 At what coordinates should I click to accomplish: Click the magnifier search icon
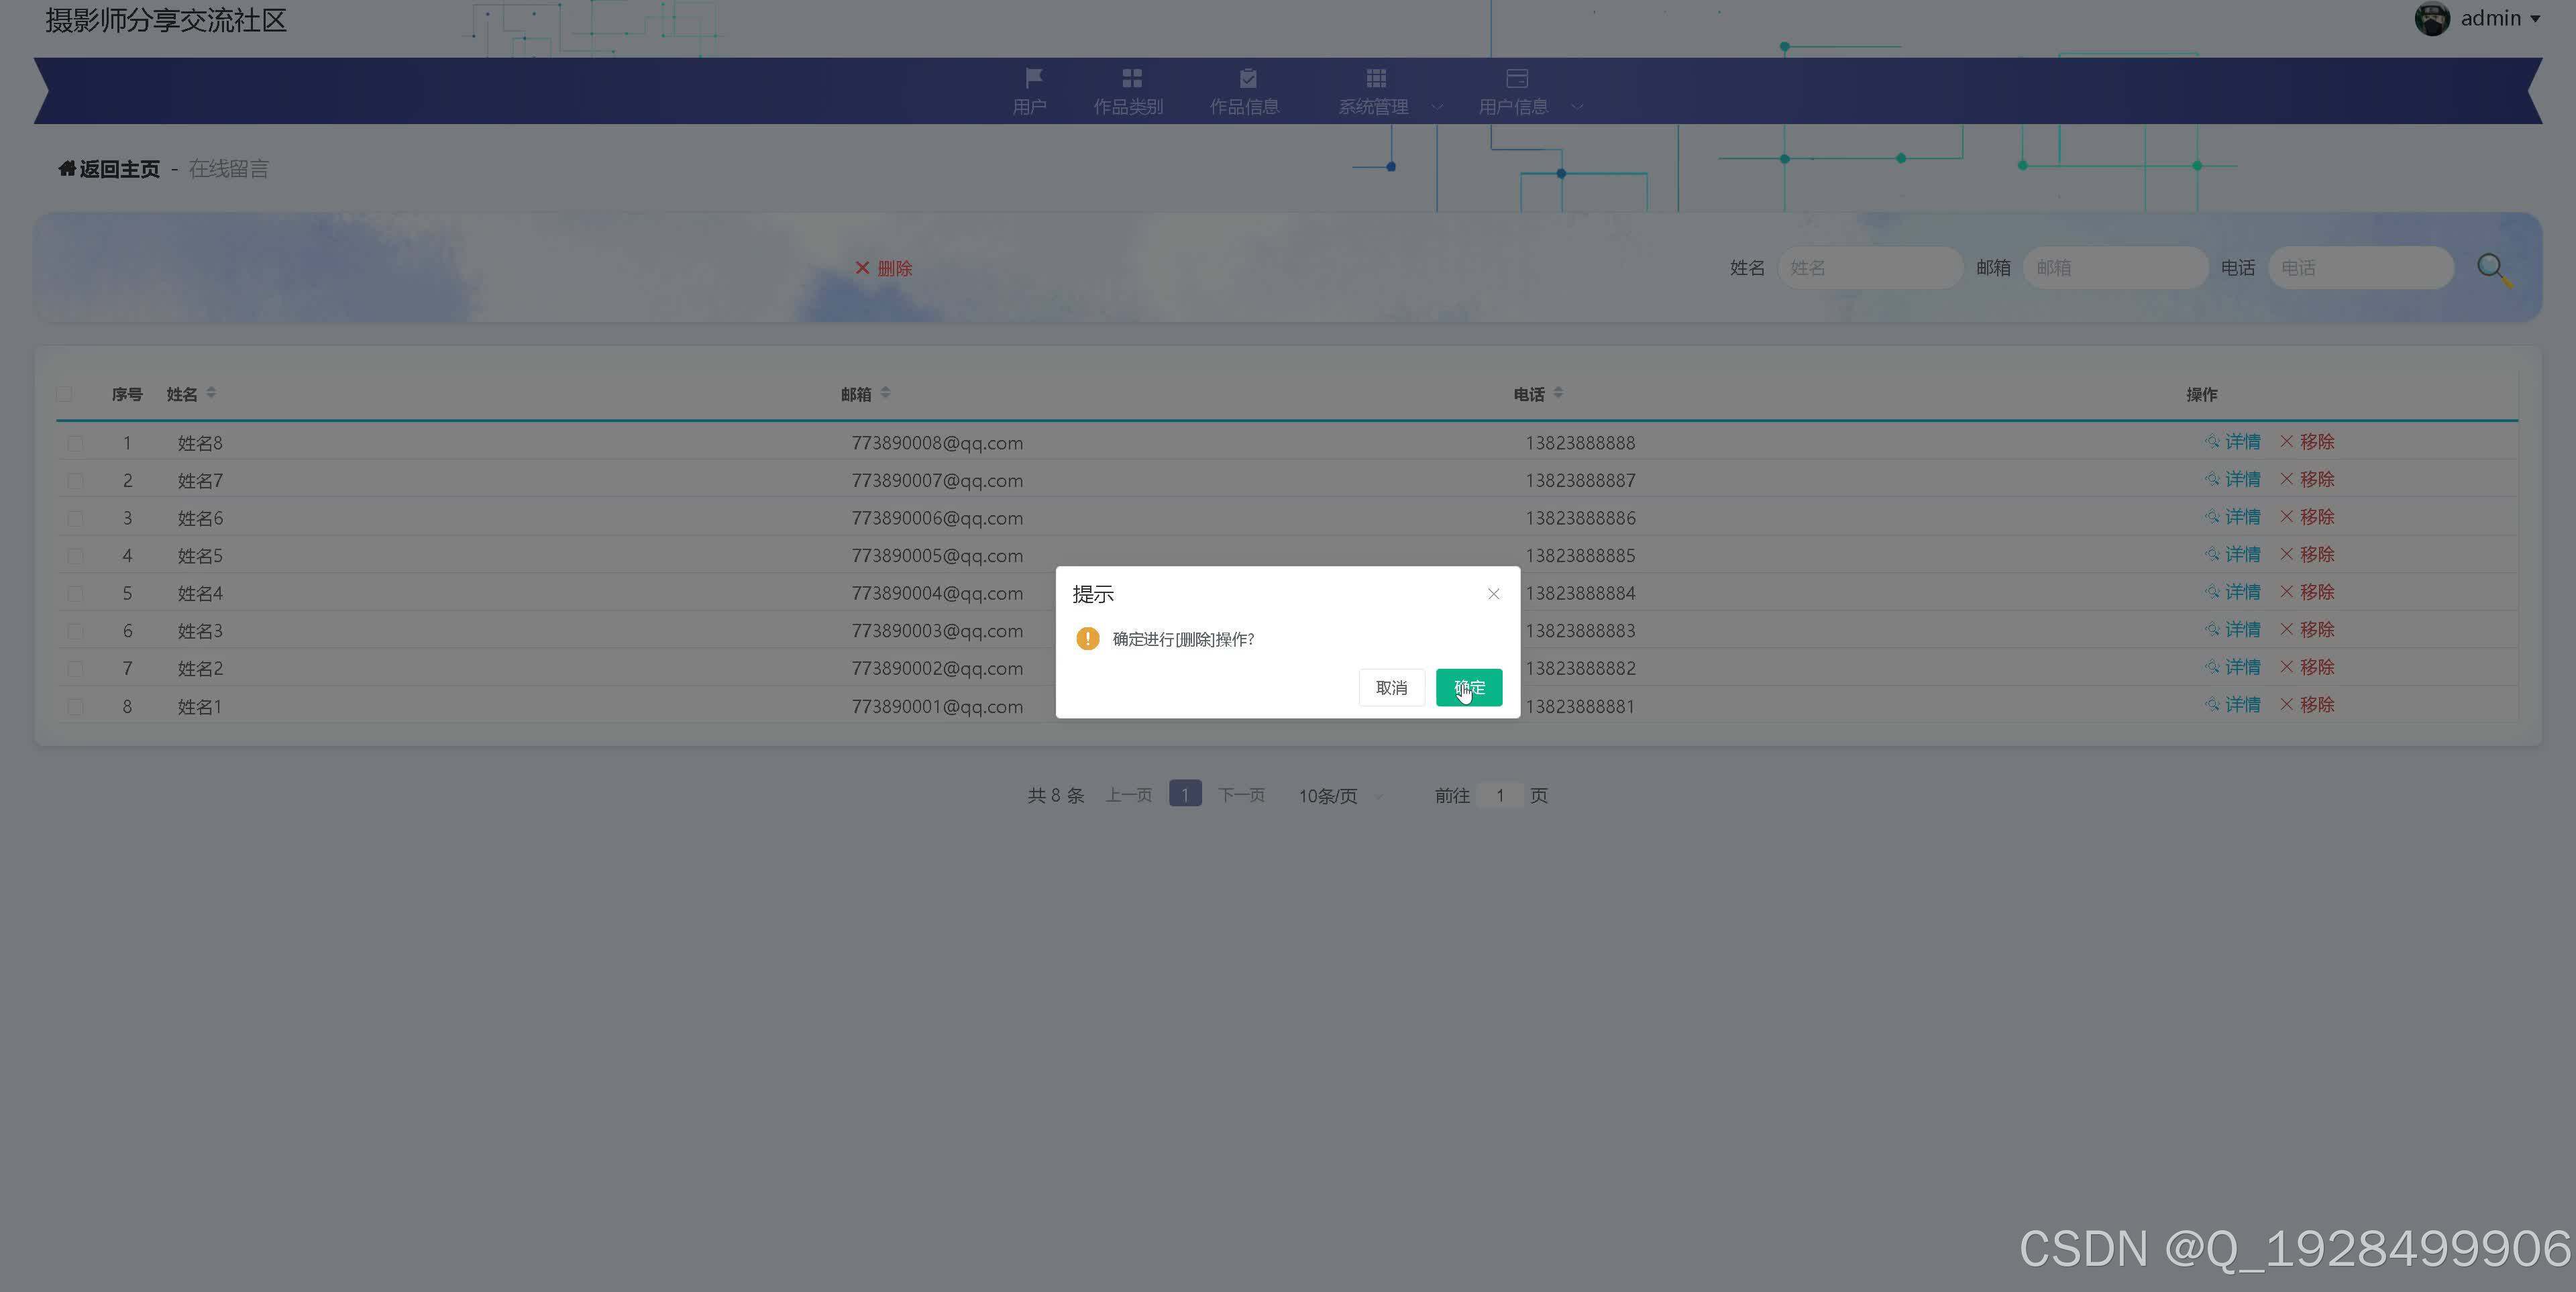pos(2492,268)
